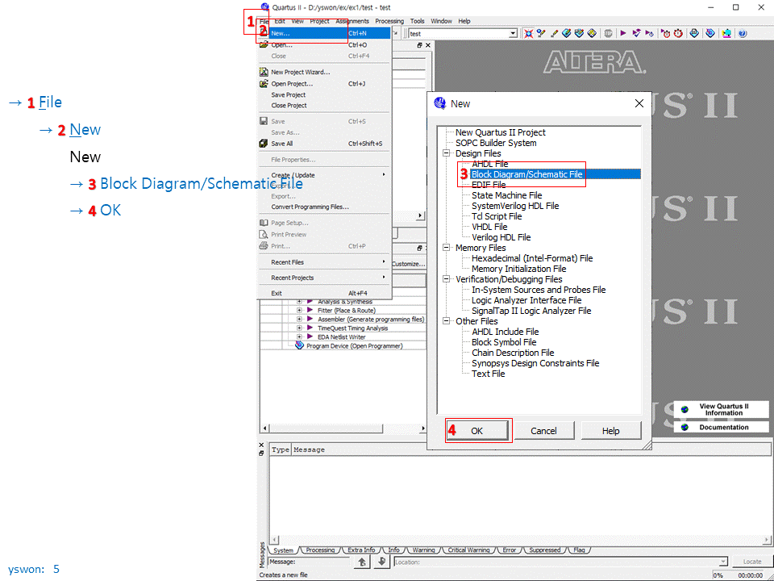Click the Customize... button in Tasks panel
Image resolution: width=774 pixels, height=581 pixels.
[x=409, y=264]
